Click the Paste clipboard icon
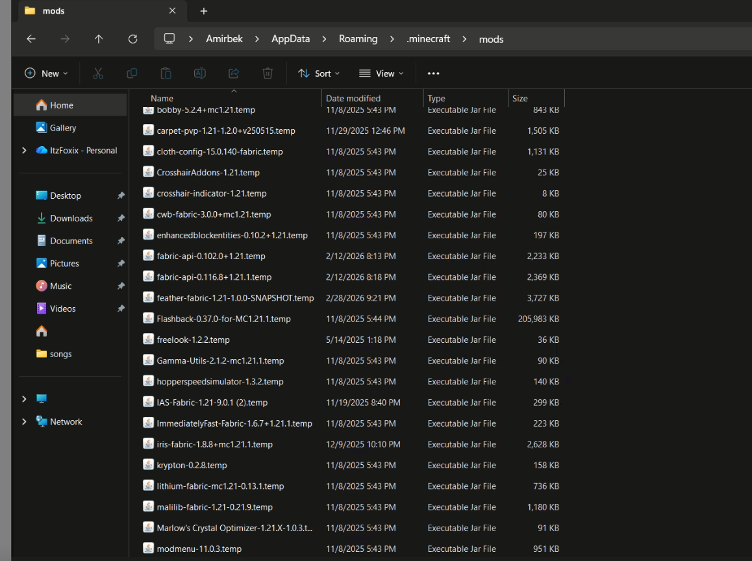The image size is (752, 561). point(166,73)
